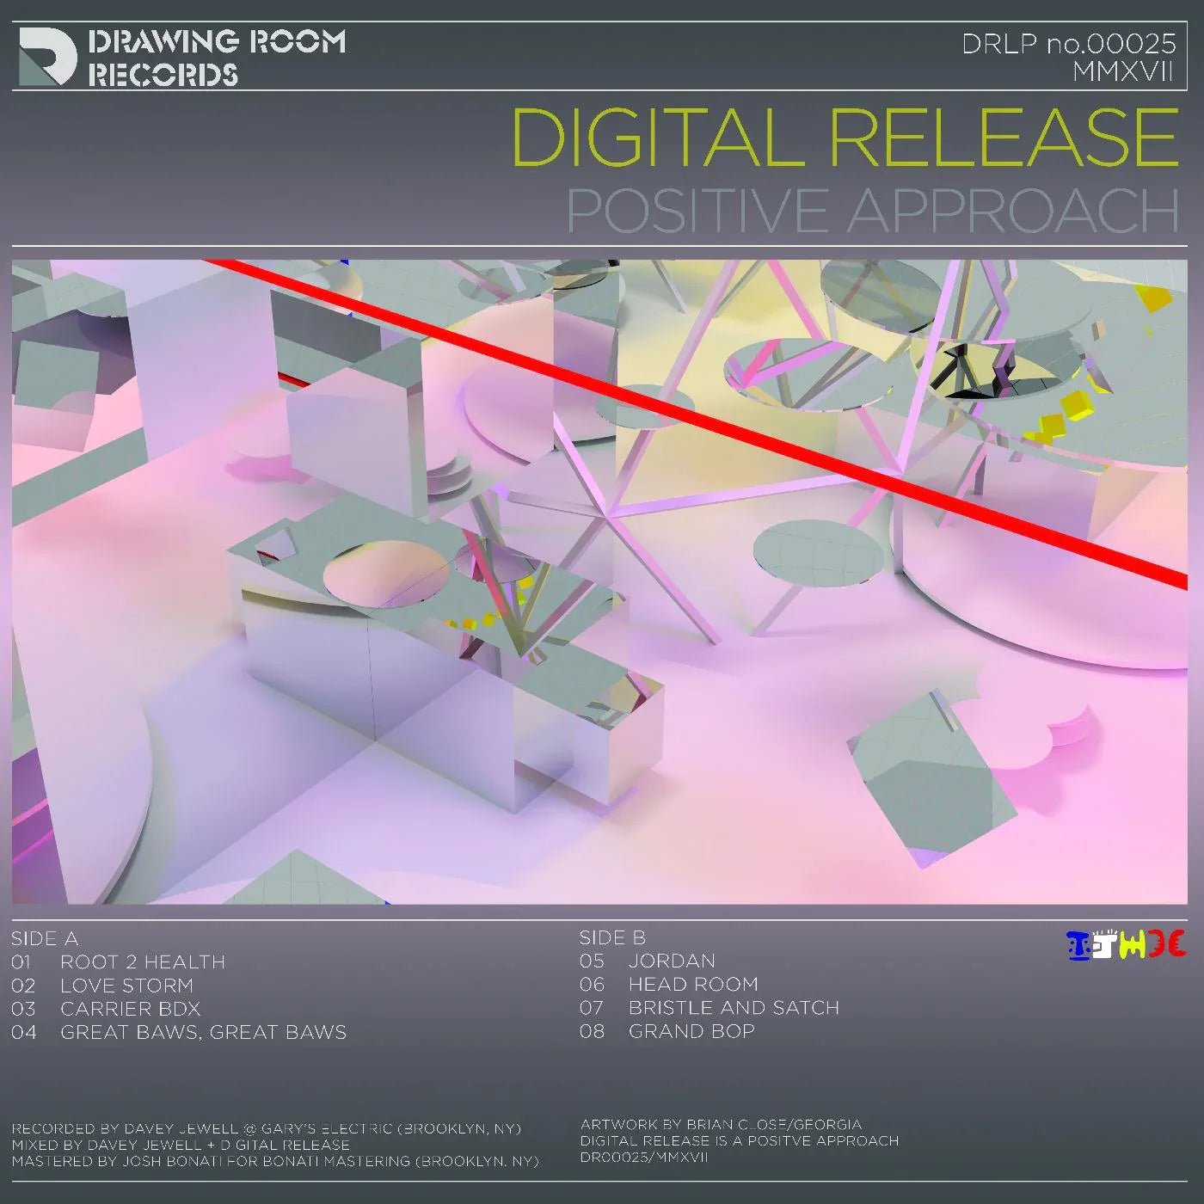This screenshot has width=1204, height=1204.
Task: Click track '08 GRAND BOP'
Action: 667,1030
